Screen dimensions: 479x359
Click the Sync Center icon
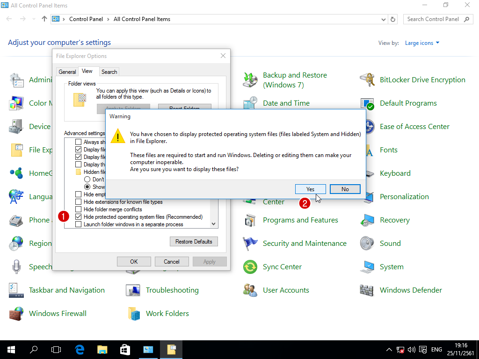tap(250, 267)
